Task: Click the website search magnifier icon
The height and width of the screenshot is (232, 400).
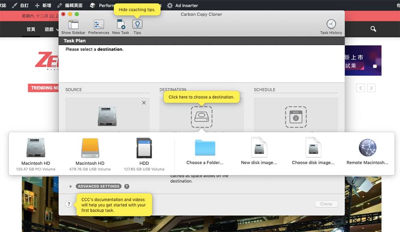Action: click(x=373, y=29)
